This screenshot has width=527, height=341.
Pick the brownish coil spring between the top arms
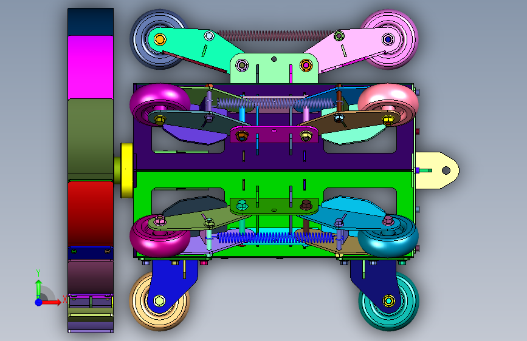[275, 36]
